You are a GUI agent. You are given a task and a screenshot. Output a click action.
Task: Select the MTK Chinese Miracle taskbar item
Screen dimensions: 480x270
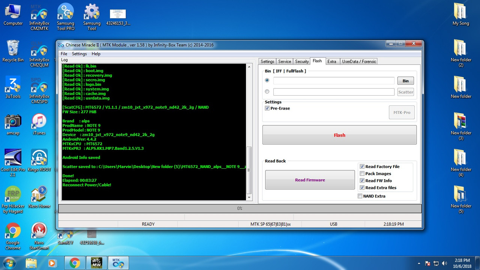pos(118,263)
